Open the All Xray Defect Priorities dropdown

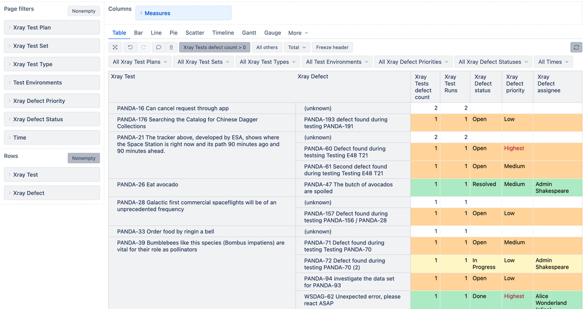[413, 62]
